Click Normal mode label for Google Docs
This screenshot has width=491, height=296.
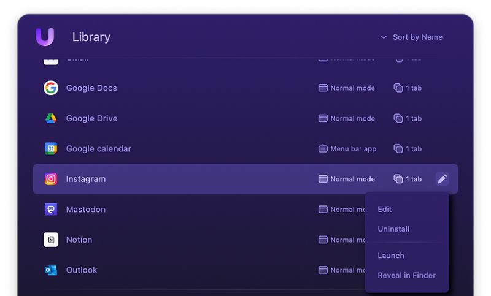[352, 88]
